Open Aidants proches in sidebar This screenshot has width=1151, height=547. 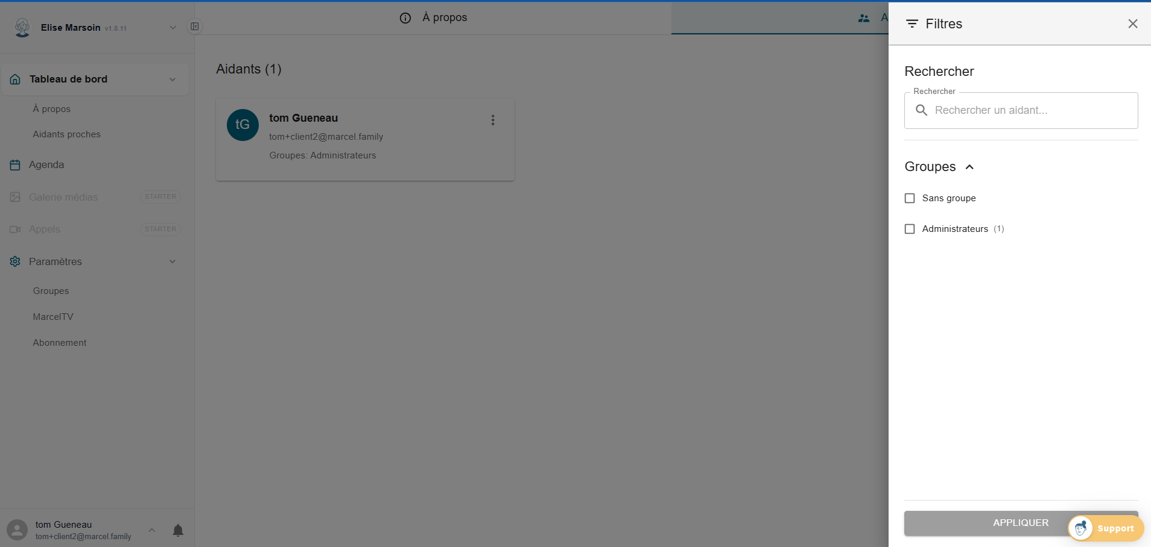tap(66, 134)
